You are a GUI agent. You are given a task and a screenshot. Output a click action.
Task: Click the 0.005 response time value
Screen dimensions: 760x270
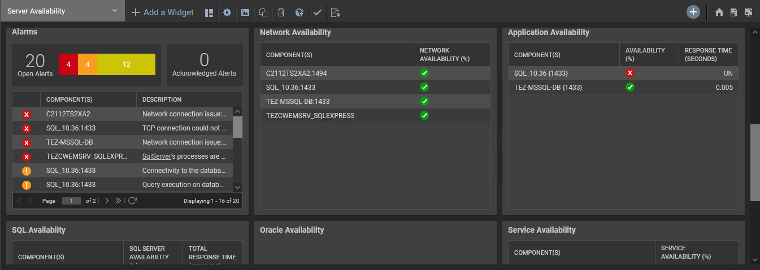(724, 87)
